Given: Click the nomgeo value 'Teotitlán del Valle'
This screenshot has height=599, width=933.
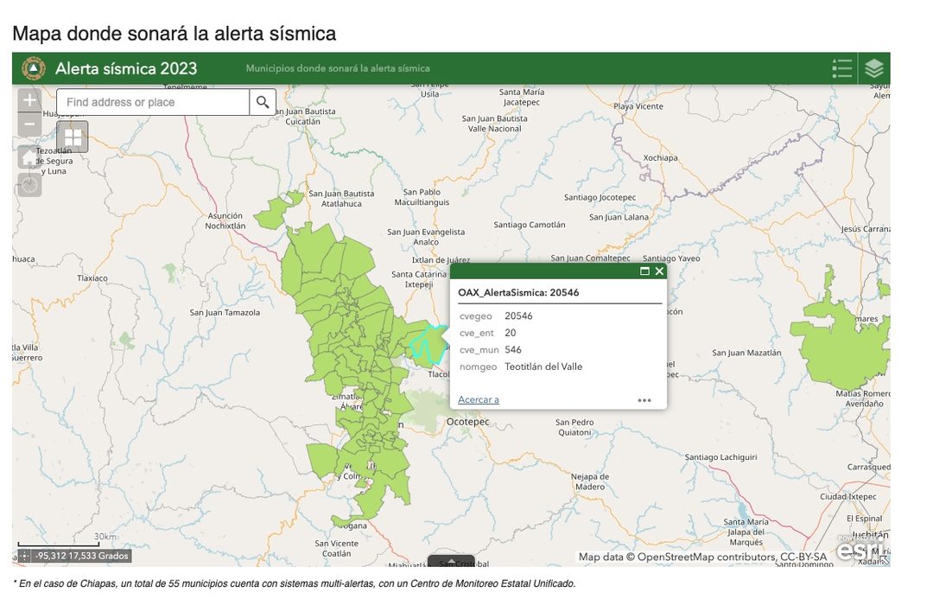Looking at the screenshot, I should 543,366.
